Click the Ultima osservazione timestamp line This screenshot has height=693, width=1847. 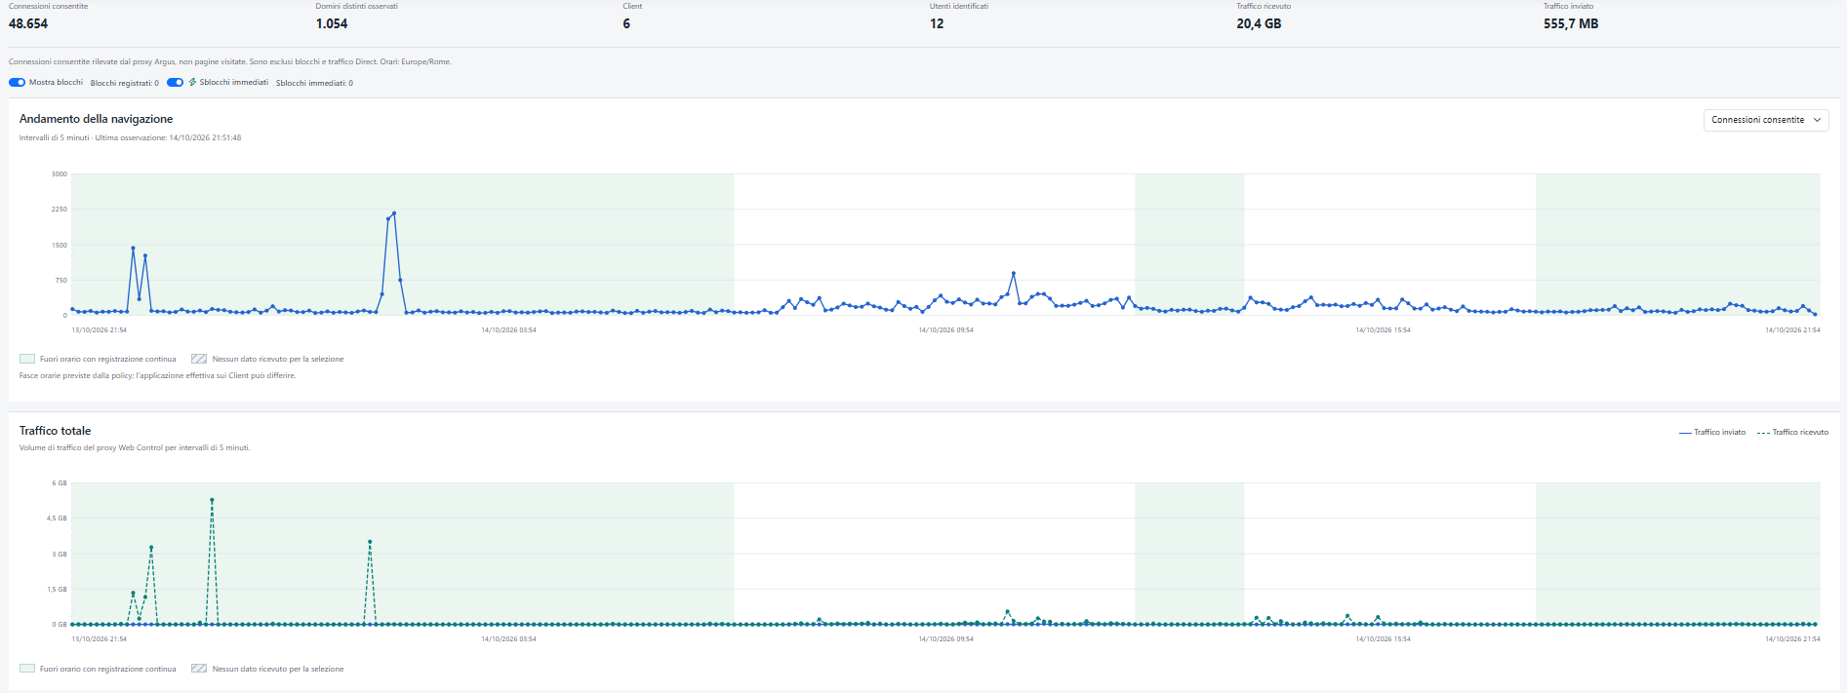(168, 137)
